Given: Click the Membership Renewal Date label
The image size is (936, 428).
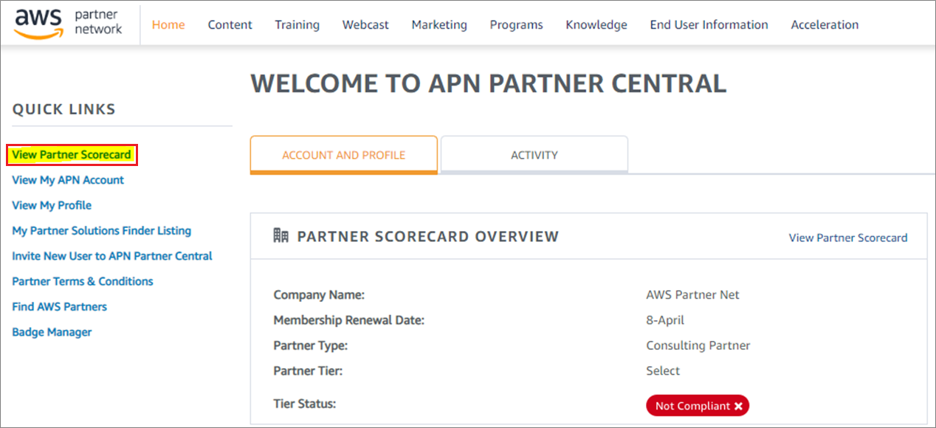Looking at the screenshot, I should click(x=349, y=320).
